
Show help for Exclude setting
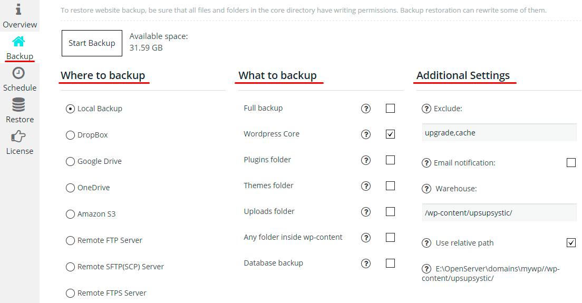point(426,109)
